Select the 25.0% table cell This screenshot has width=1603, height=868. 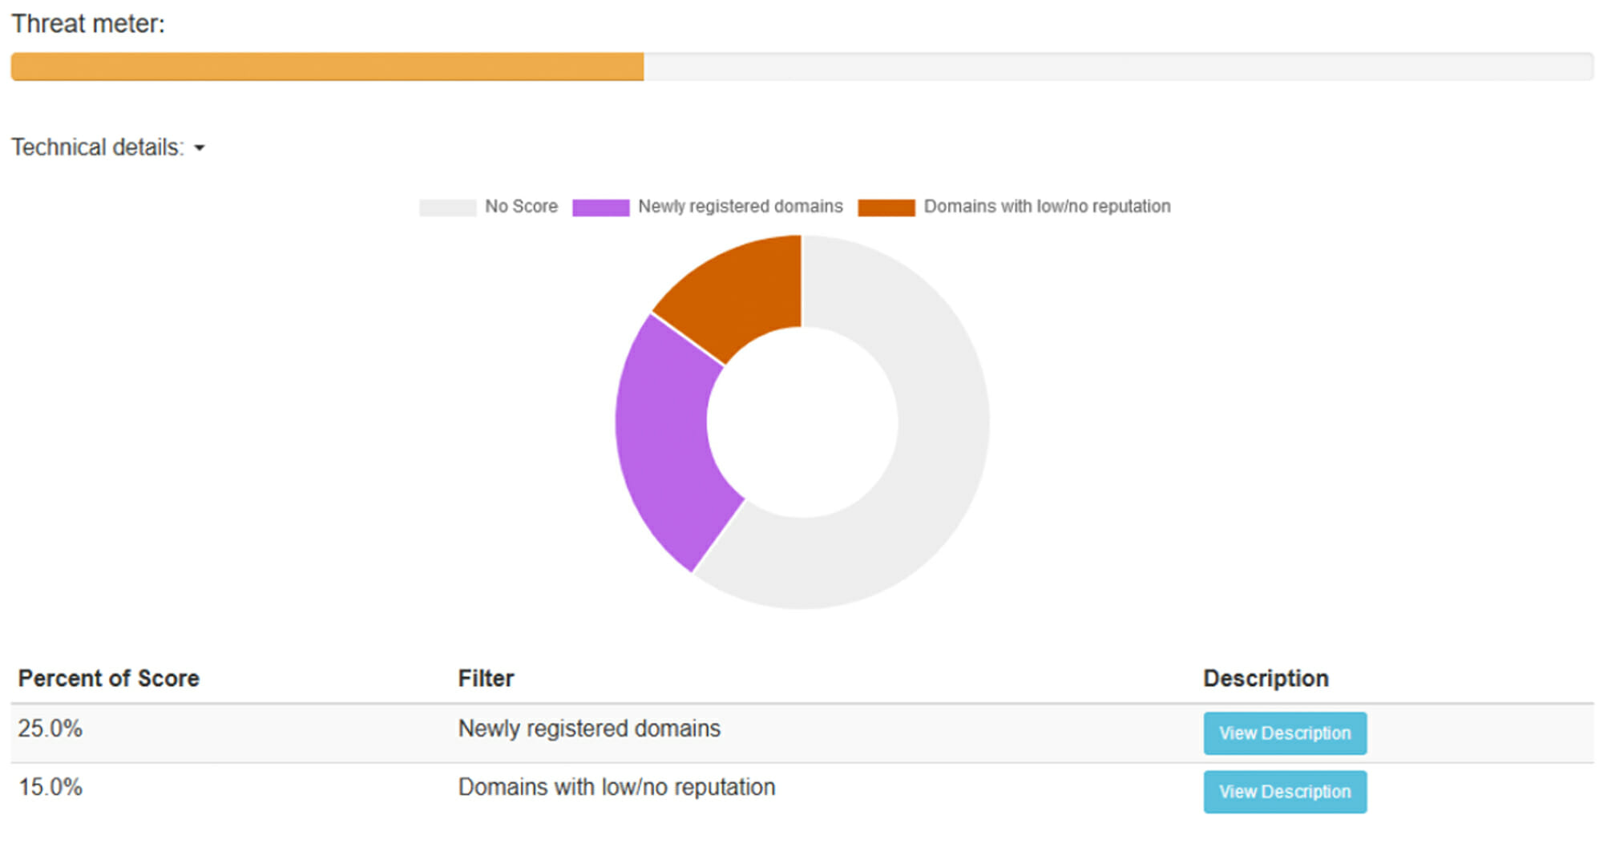[50, 729]
